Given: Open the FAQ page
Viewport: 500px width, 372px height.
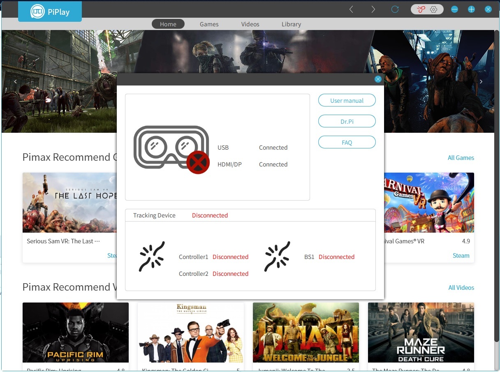Looking at the screenshot, I should (x=347, y=142).
